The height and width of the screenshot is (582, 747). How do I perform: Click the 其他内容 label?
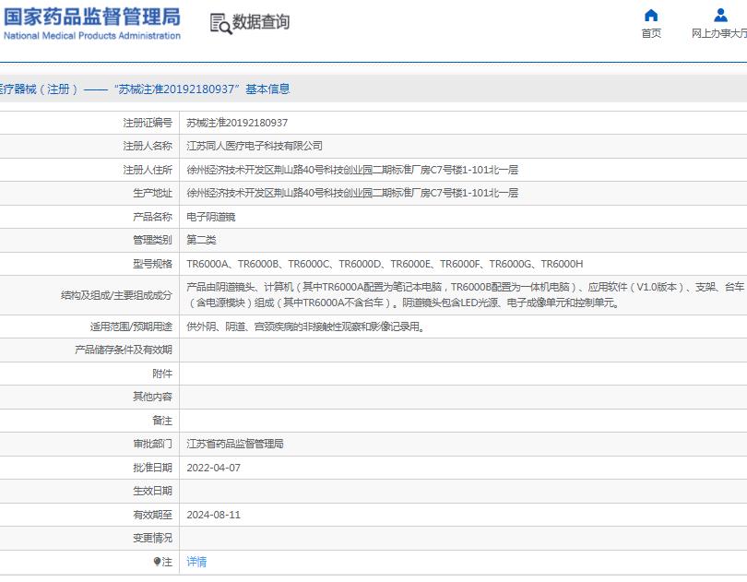[x=152, y=397]
